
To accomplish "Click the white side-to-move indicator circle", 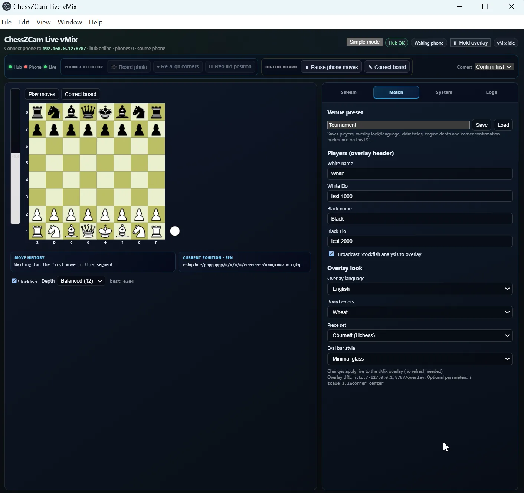I will pyautogui.click(x=175, y=231).
